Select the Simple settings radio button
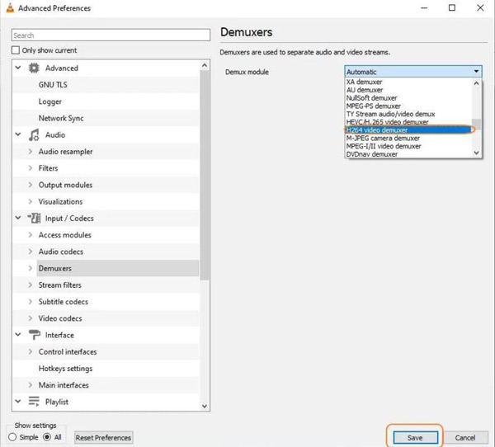The width and height of the screenshot is (495, 447). tap(12, 437)
